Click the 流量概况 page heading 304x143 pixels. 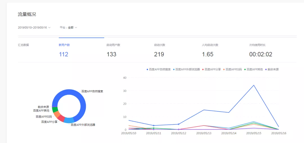pyautogui.click(x=27, y=14)
